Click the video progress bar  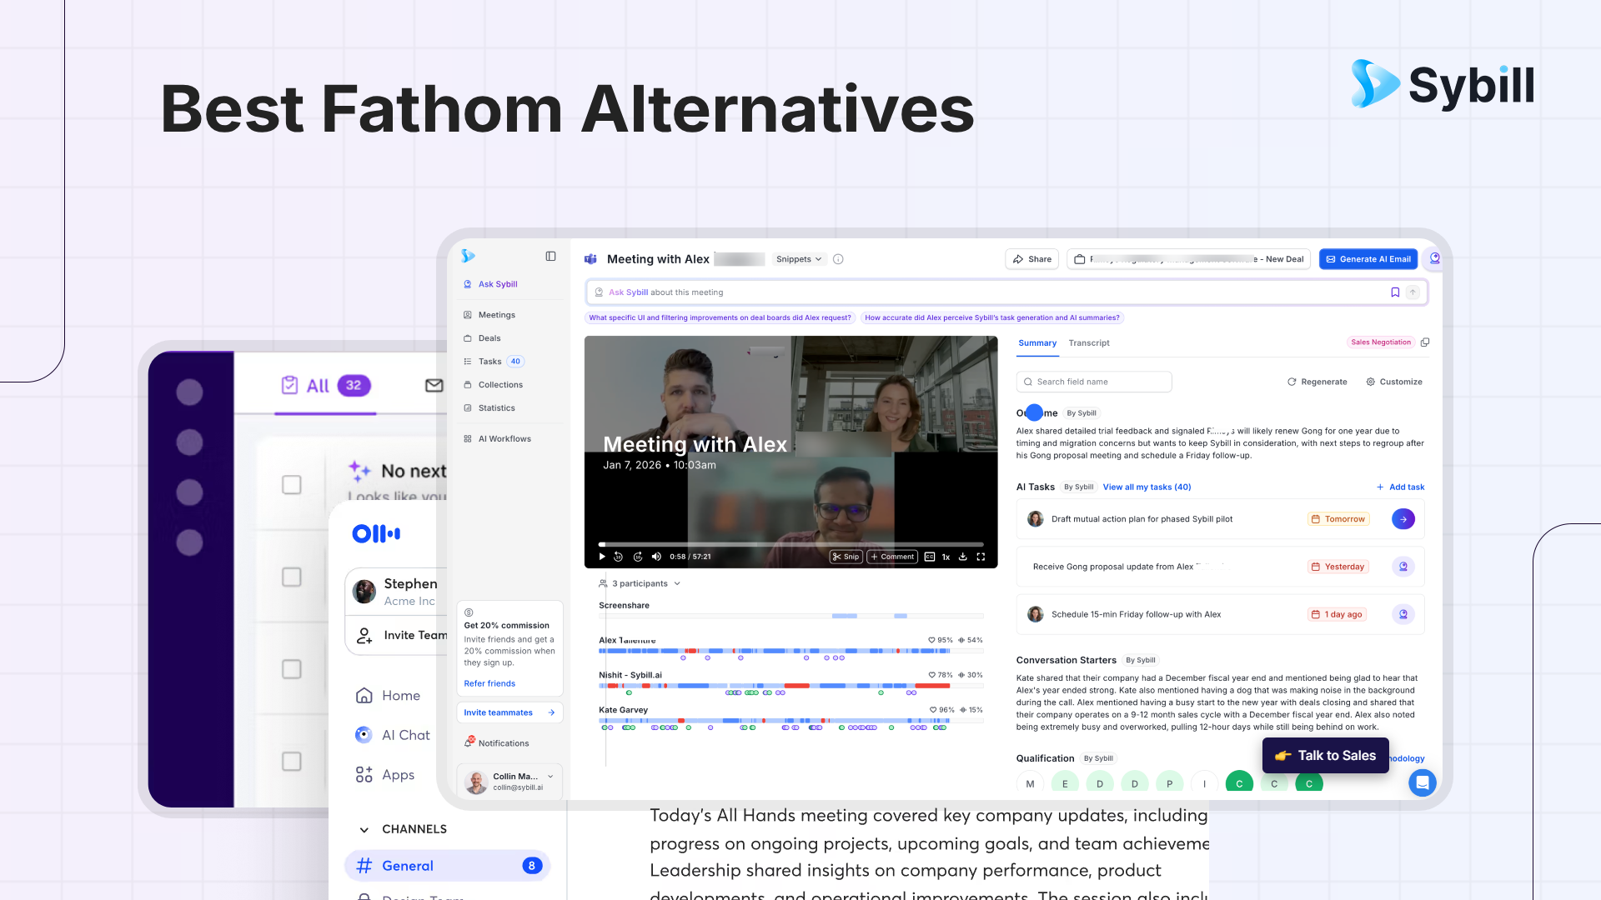coord(791,544)
